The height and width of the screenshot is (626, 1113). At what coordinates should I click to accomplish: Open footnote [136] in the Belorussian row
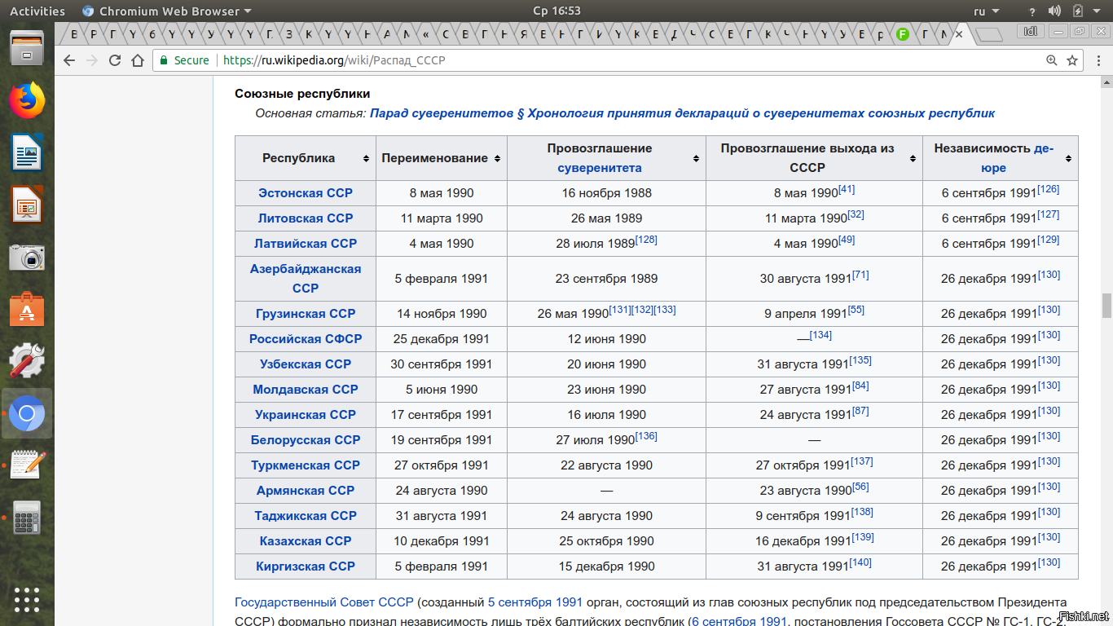pos(646,436)
